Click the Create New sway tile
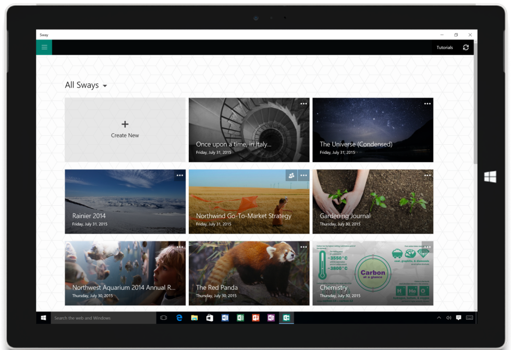511x350 pixels. 125,130
